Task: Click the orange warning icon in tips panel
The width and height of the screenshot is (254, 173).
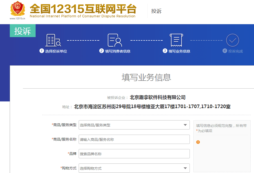Action: tap(198, 142)
